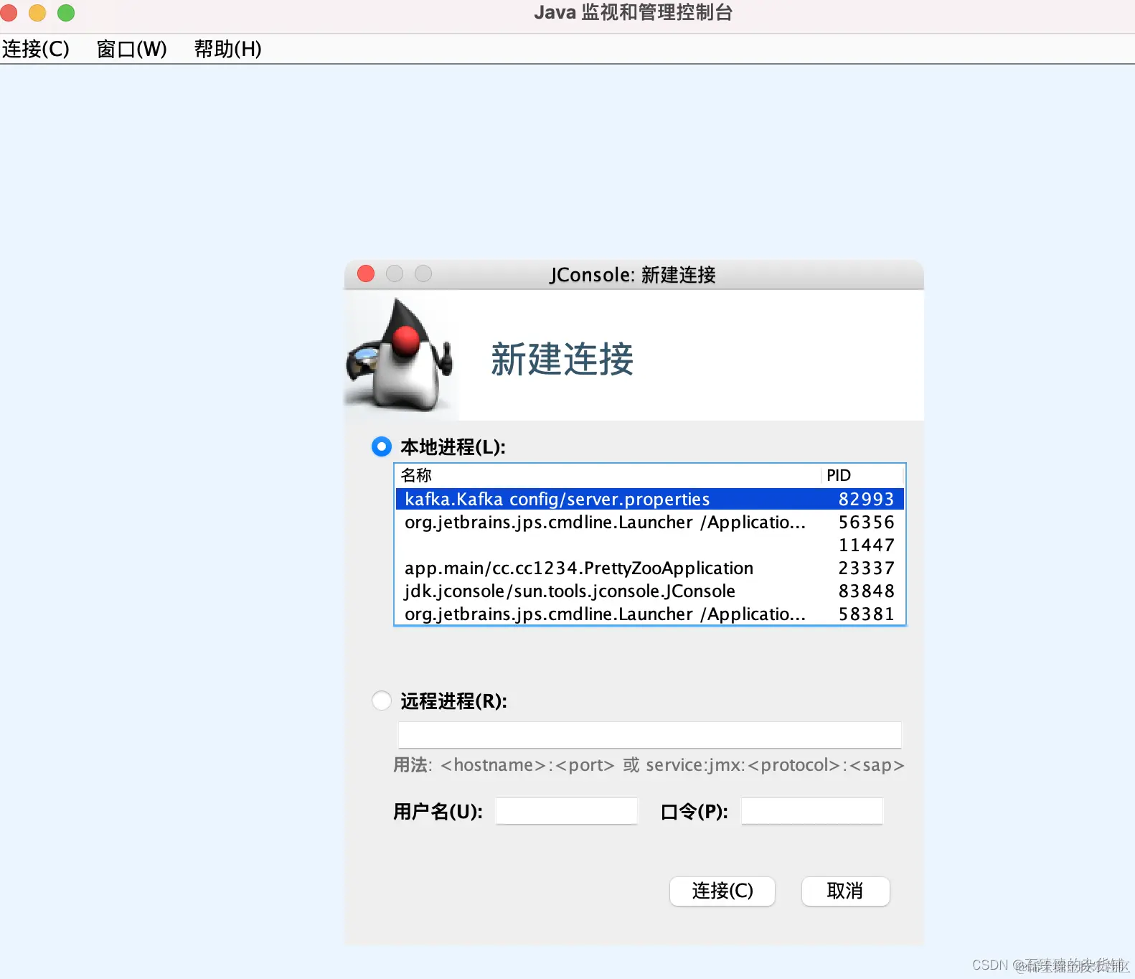1135x979 pixels.
Task: Select the Launcher process with PID 58381
Action: (x=650, y=614)
